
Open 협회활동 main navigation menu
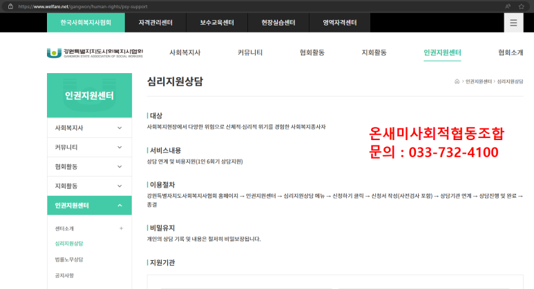click(312, 52)
